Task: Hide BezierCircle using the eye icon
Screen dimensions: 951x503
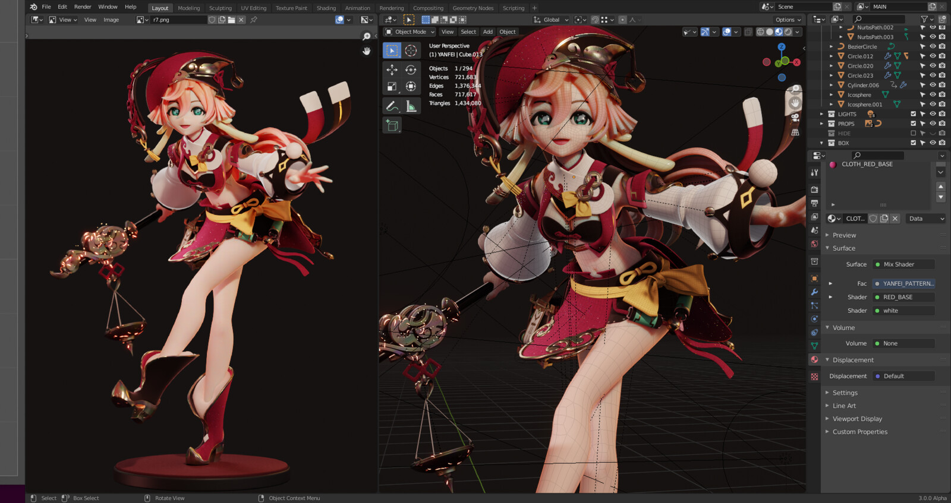Action: coord(933,46)
